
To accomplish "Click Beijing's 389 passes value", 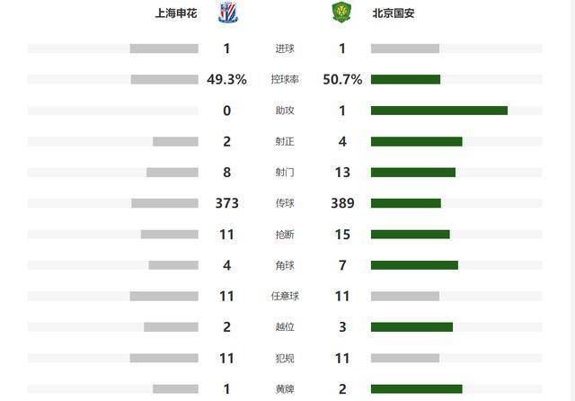I will (342, 203).
